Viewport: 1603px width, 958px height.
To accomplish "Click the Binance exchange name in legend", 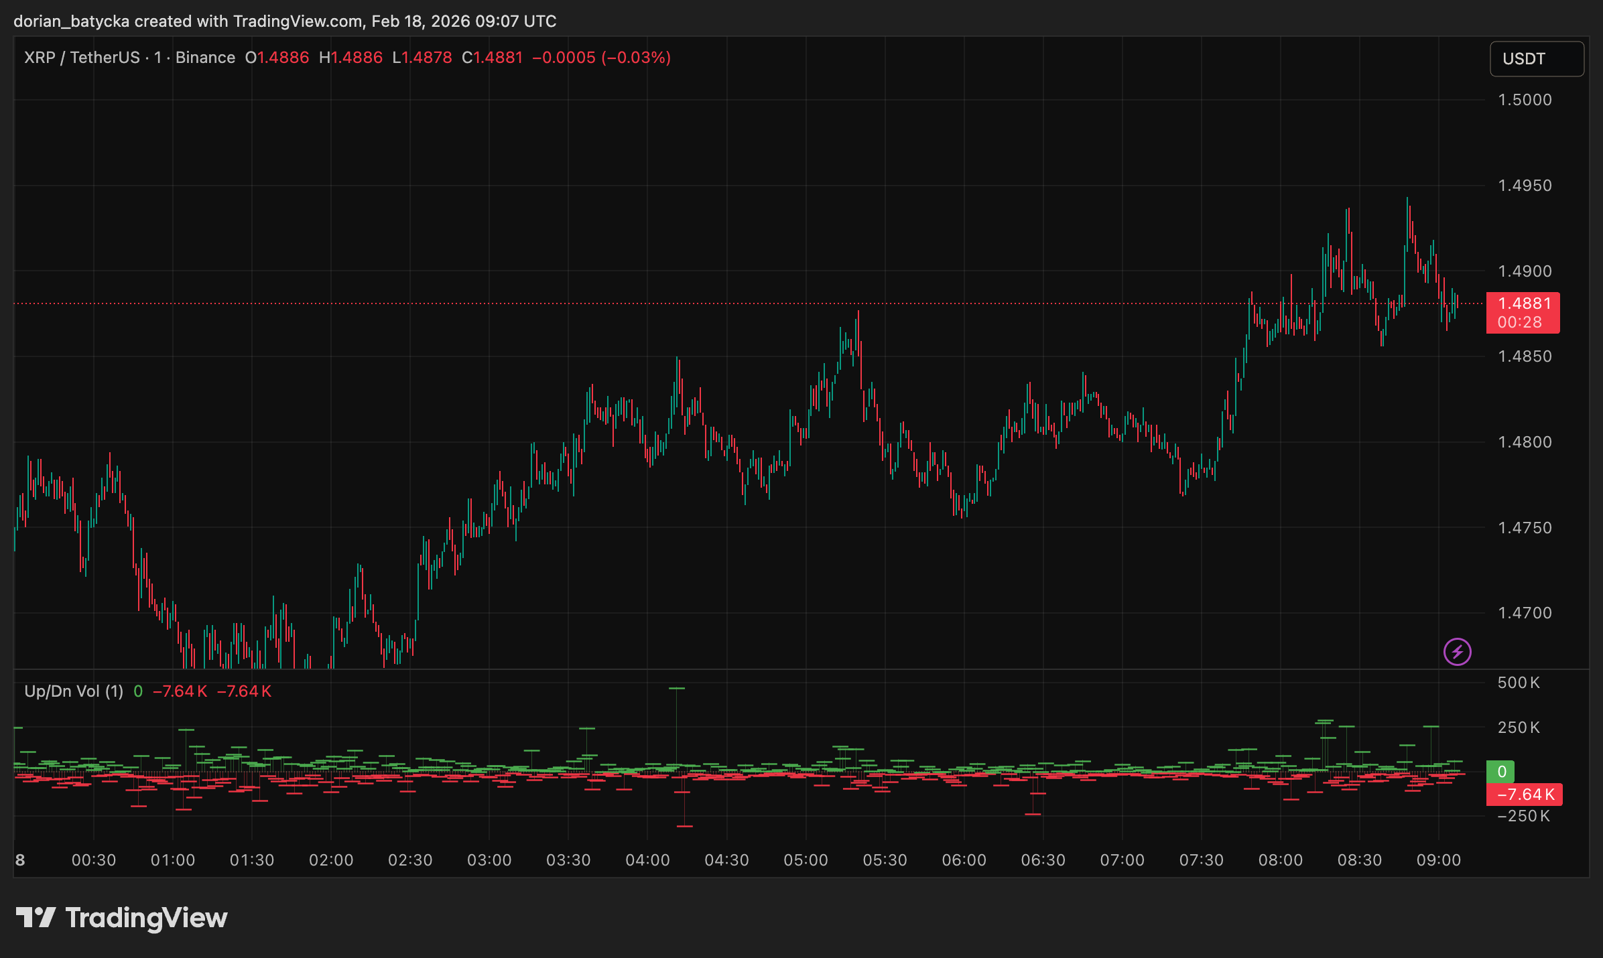I will (x=205, y=58).
